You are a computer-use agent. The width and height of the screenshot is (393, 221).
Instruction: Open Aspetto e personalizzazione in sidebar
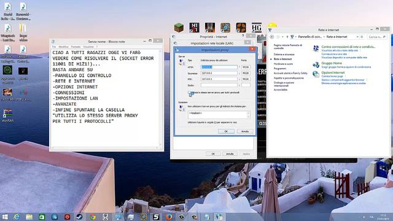tap(289, 78)
